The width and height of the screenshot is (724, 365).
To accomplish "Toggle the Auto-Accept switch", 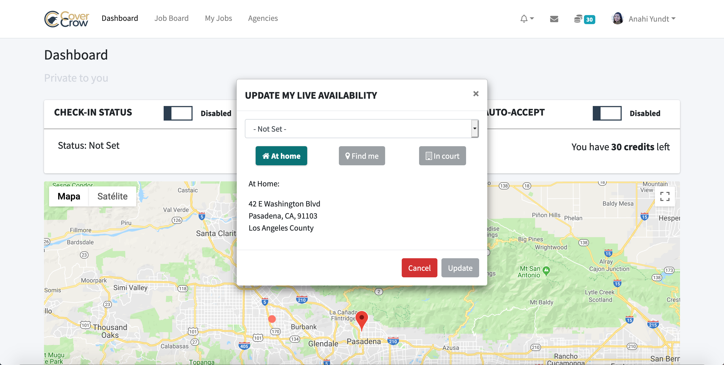I will coord(607,113).
